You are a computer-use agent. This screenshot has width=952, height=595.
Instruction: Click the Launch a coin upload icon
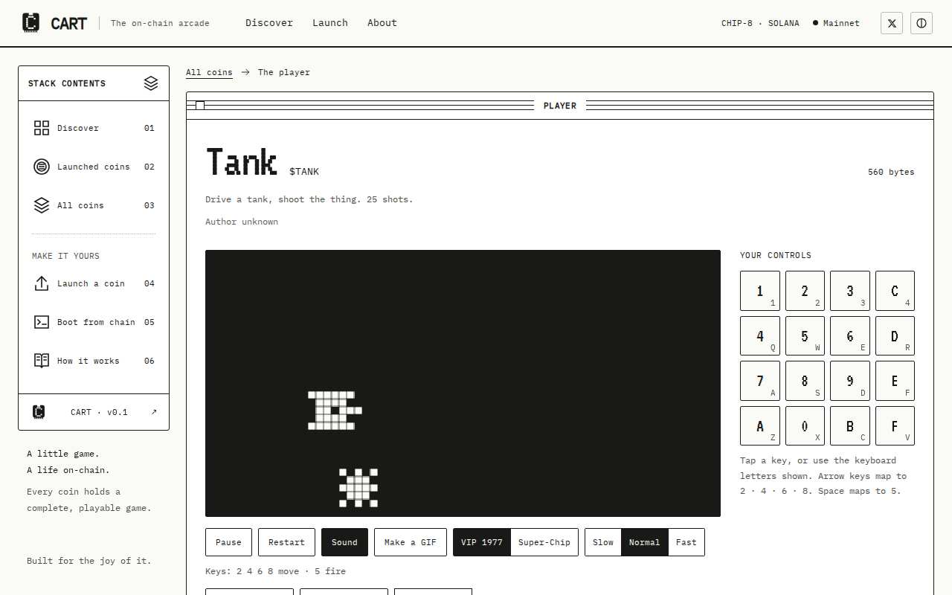pos(42,283)
